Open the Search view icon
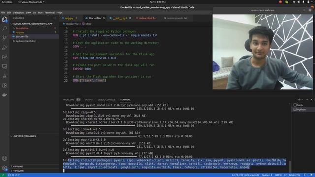The image size is (315, 177). pos(4,29)
